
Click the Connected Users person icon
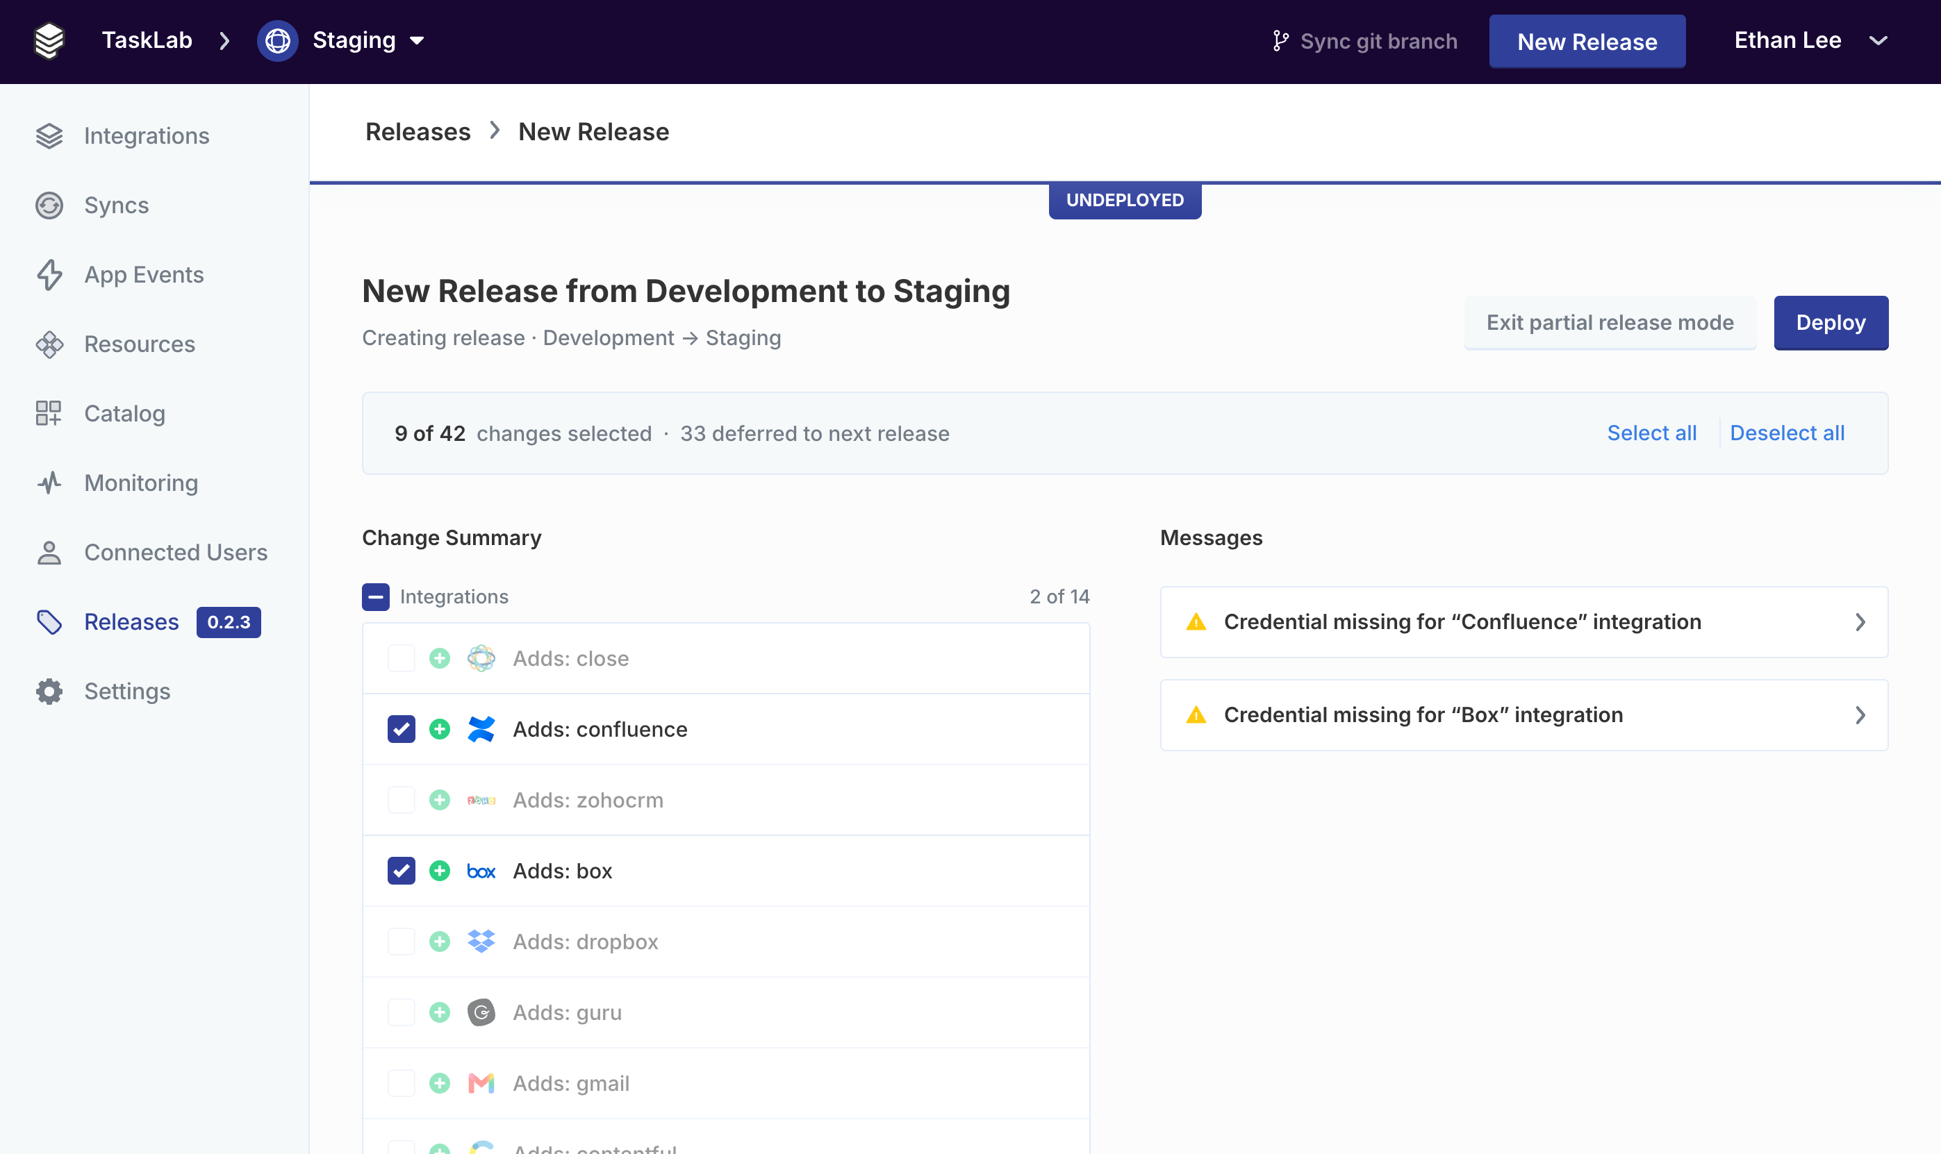(49, 553)
